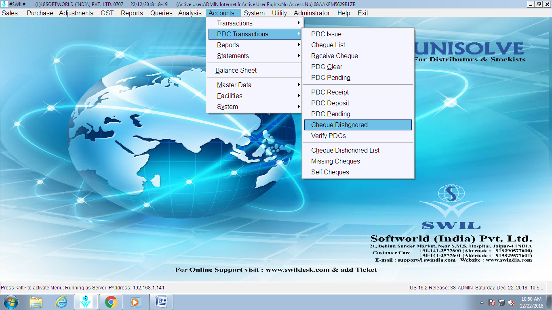Launch Internet Explorer from taskbar

coord(61,302)
